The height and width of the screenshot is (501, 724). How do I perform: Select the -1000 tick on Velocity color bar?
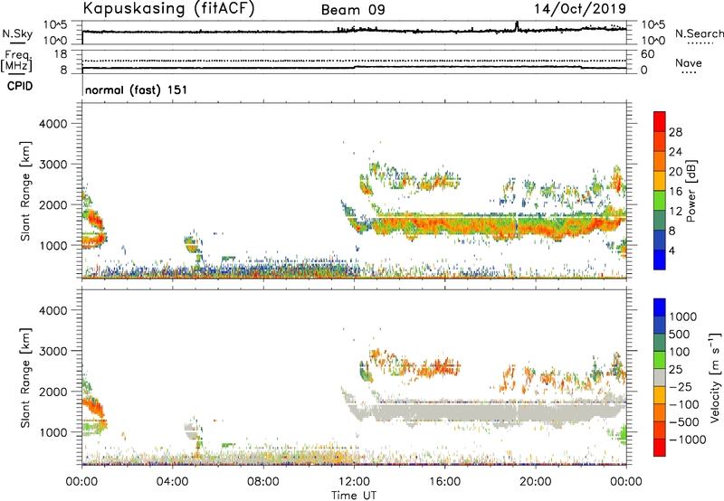pos(688,440)
